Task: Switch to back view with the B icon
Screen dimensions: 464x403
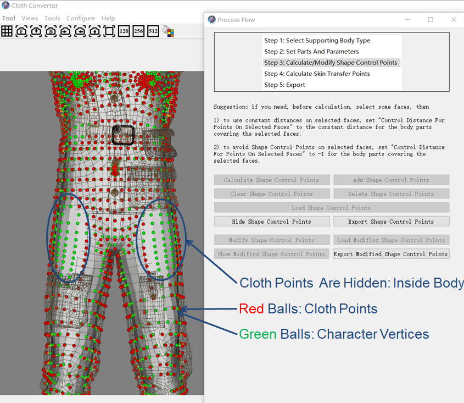Action: pyautogui.click(x=51, y=31)
